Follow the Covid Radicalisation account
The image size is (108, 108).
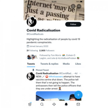pyautogui.click(x=73, y=24)
